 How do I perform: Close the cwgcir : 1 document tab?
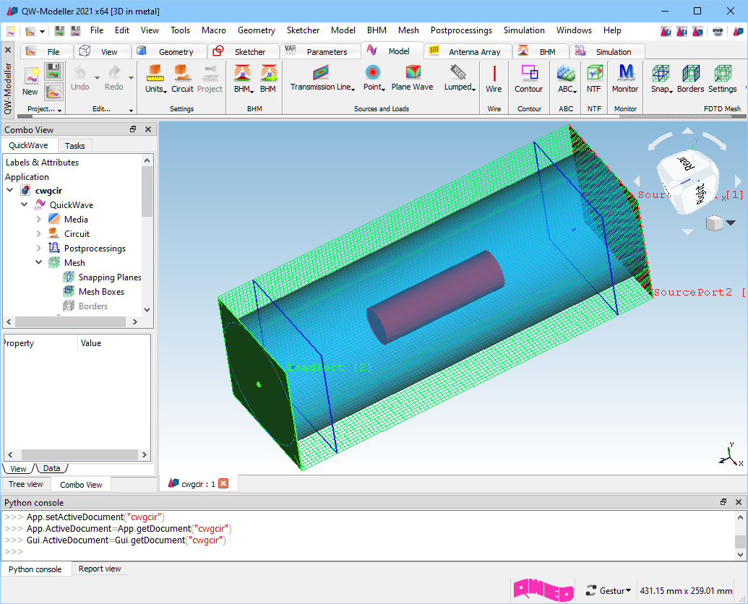click(223, 483)
